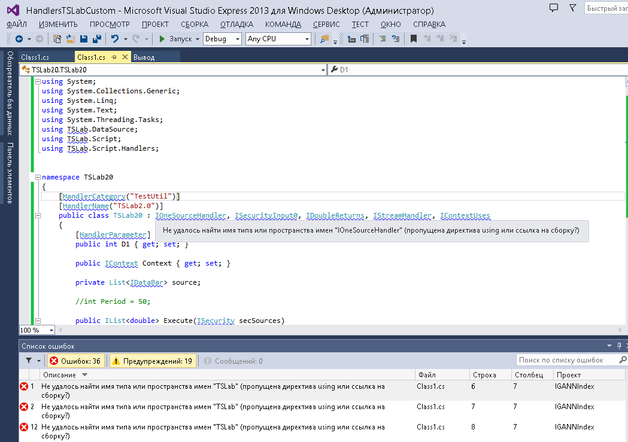Click the feedback speech bubble icon
The width and height of the screenshot is (628, 442).
point(554,8)
